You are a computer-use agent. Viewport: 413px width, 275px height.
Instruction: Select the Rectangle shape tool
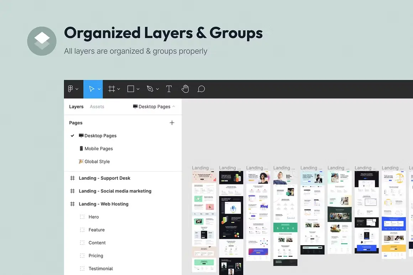click(x=131, y=89)
